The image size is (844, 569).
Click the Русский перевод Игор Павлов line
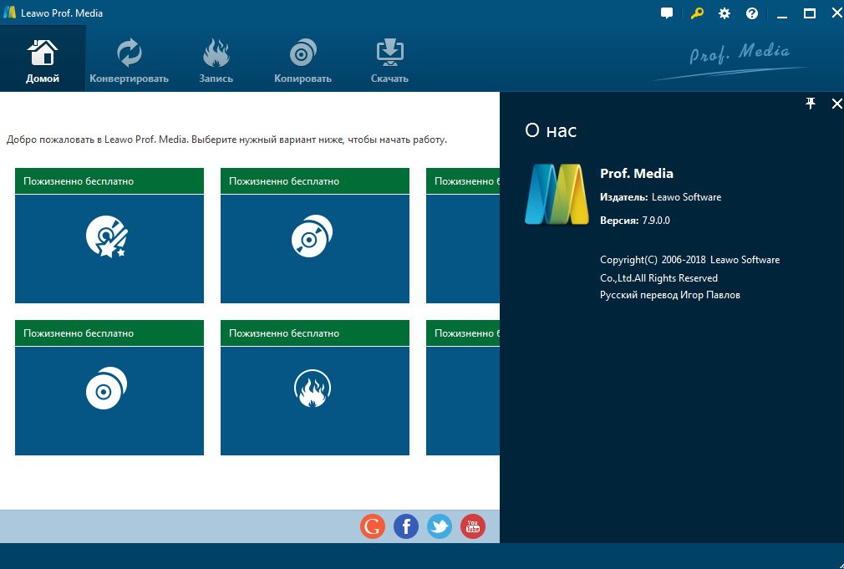(670, 295)
